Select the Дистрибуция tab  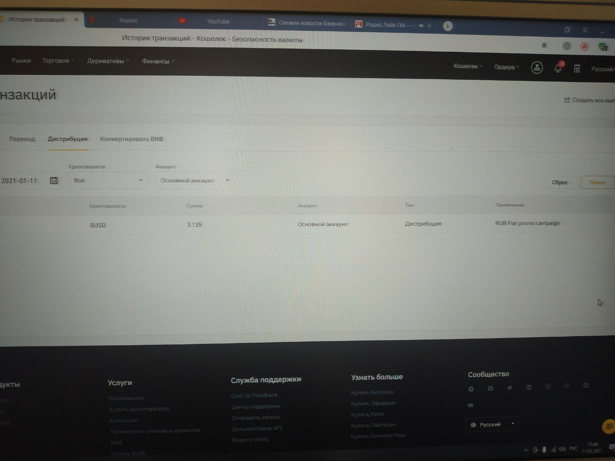pyautogui.click(x=67, y=139)
